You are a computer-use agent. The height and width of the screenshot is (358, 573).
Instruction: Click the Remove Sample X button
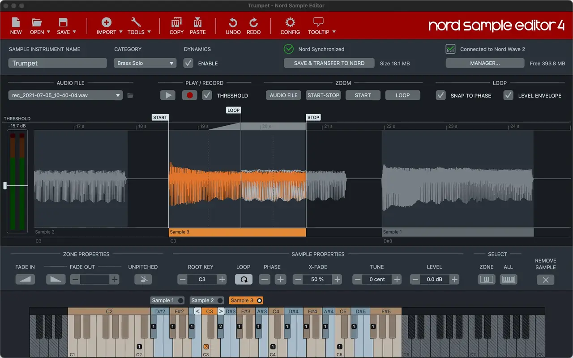click(545, 280)
